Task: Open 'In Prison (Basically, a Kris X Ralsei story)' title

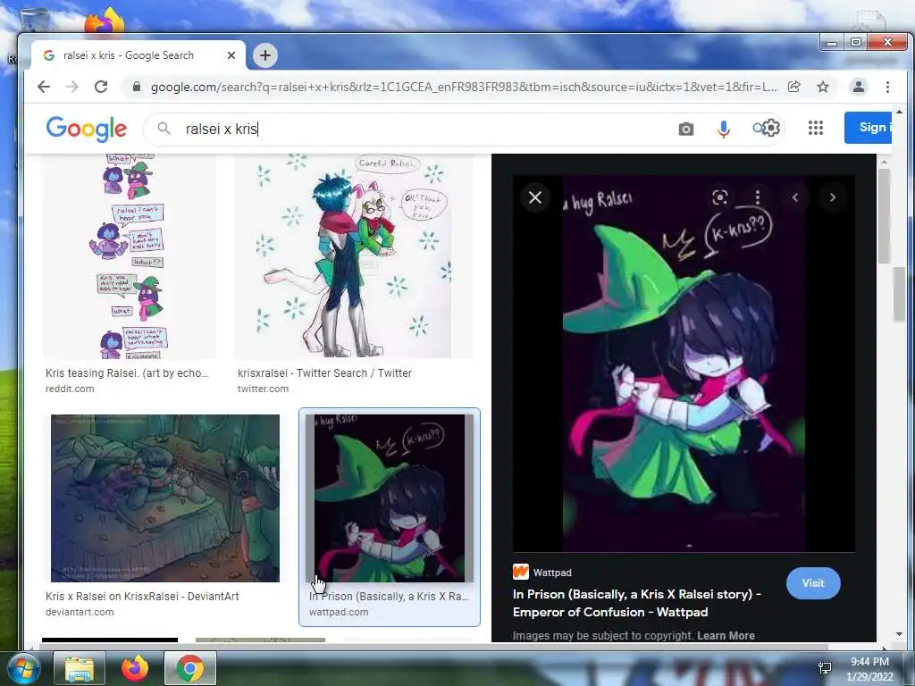Action: pos(636,603)
